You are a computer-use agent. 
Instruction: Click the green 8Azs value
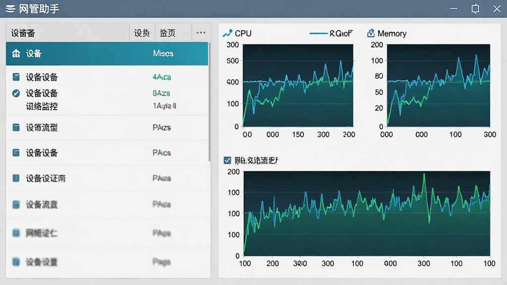coord(161,93)
